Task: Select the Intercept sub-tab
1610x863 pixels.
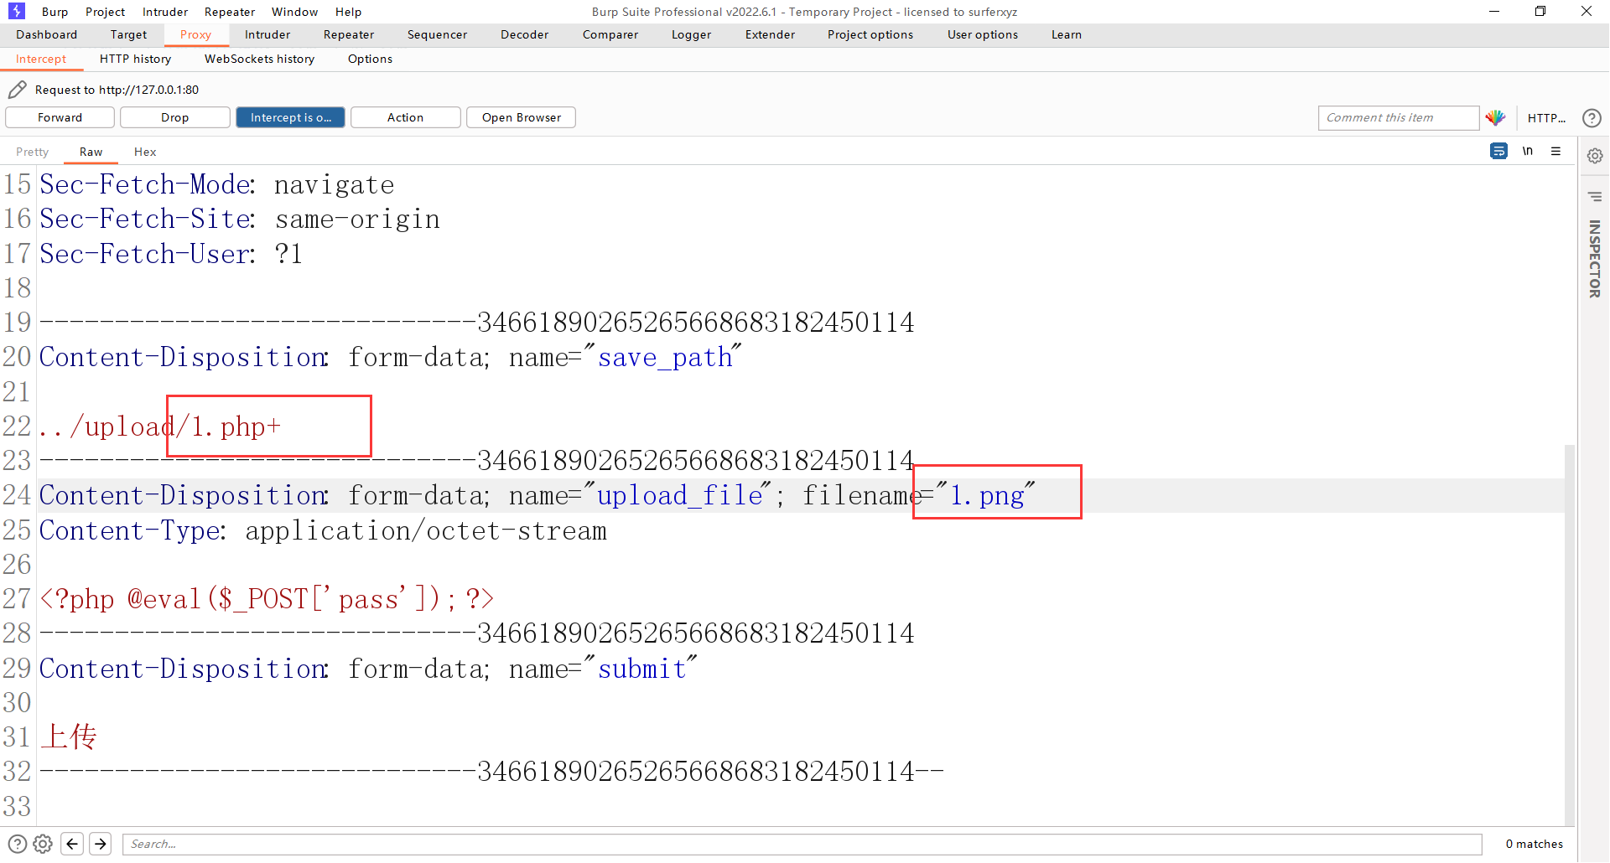Action: [41, 59]
